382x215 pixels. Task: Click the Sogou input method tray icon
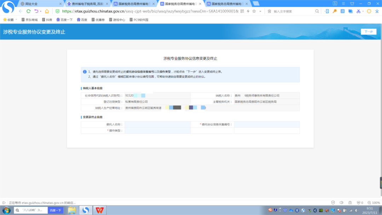[x=270, y=210]
